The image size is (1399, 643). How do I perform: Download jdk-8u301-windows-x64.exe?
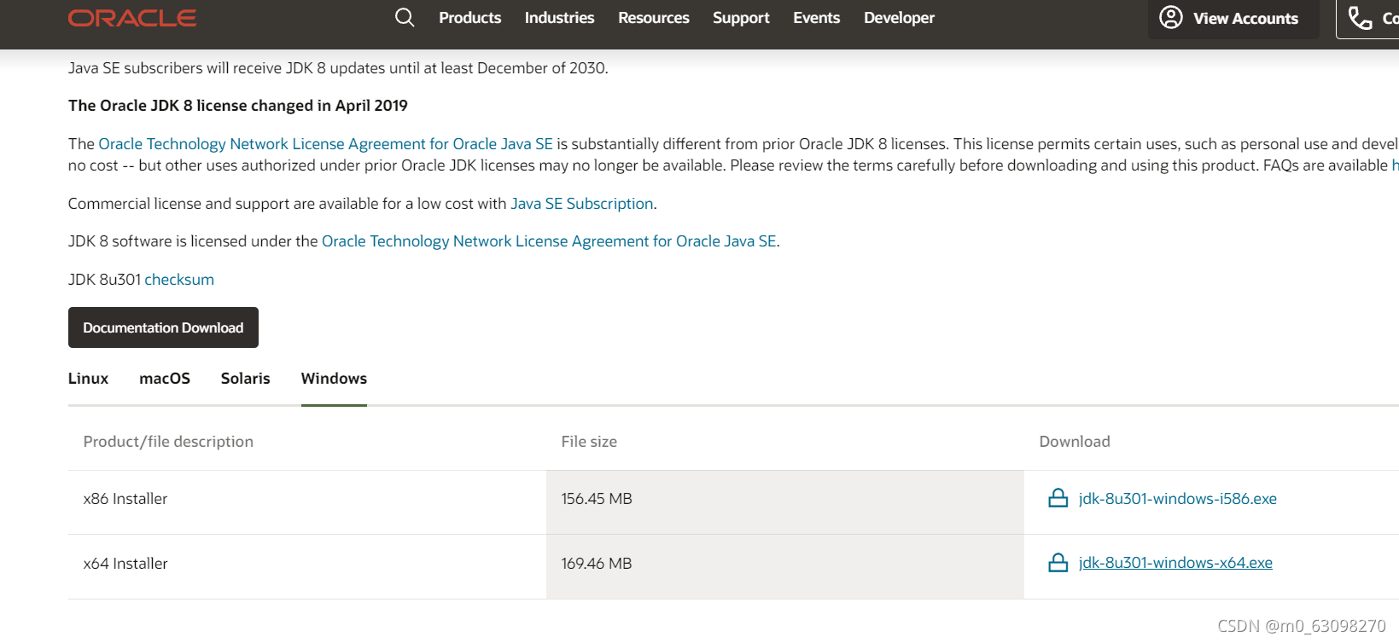1175,563
